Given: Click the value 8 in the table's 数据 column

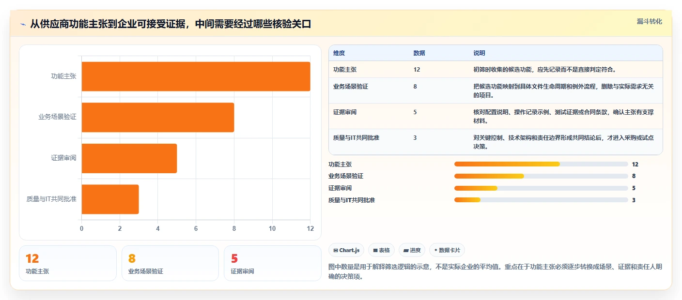Looking at the screenshot, I should coord(415,86).
